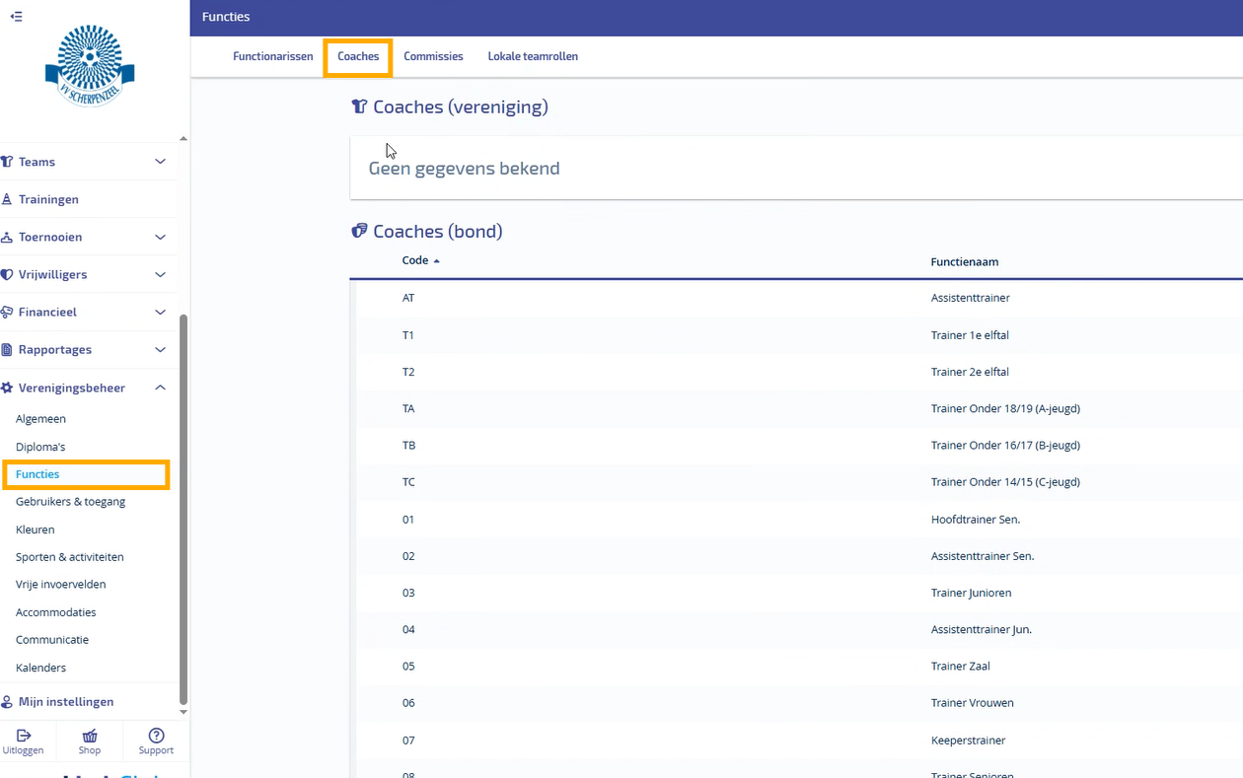Select the Coaches tab

[358, 56]
